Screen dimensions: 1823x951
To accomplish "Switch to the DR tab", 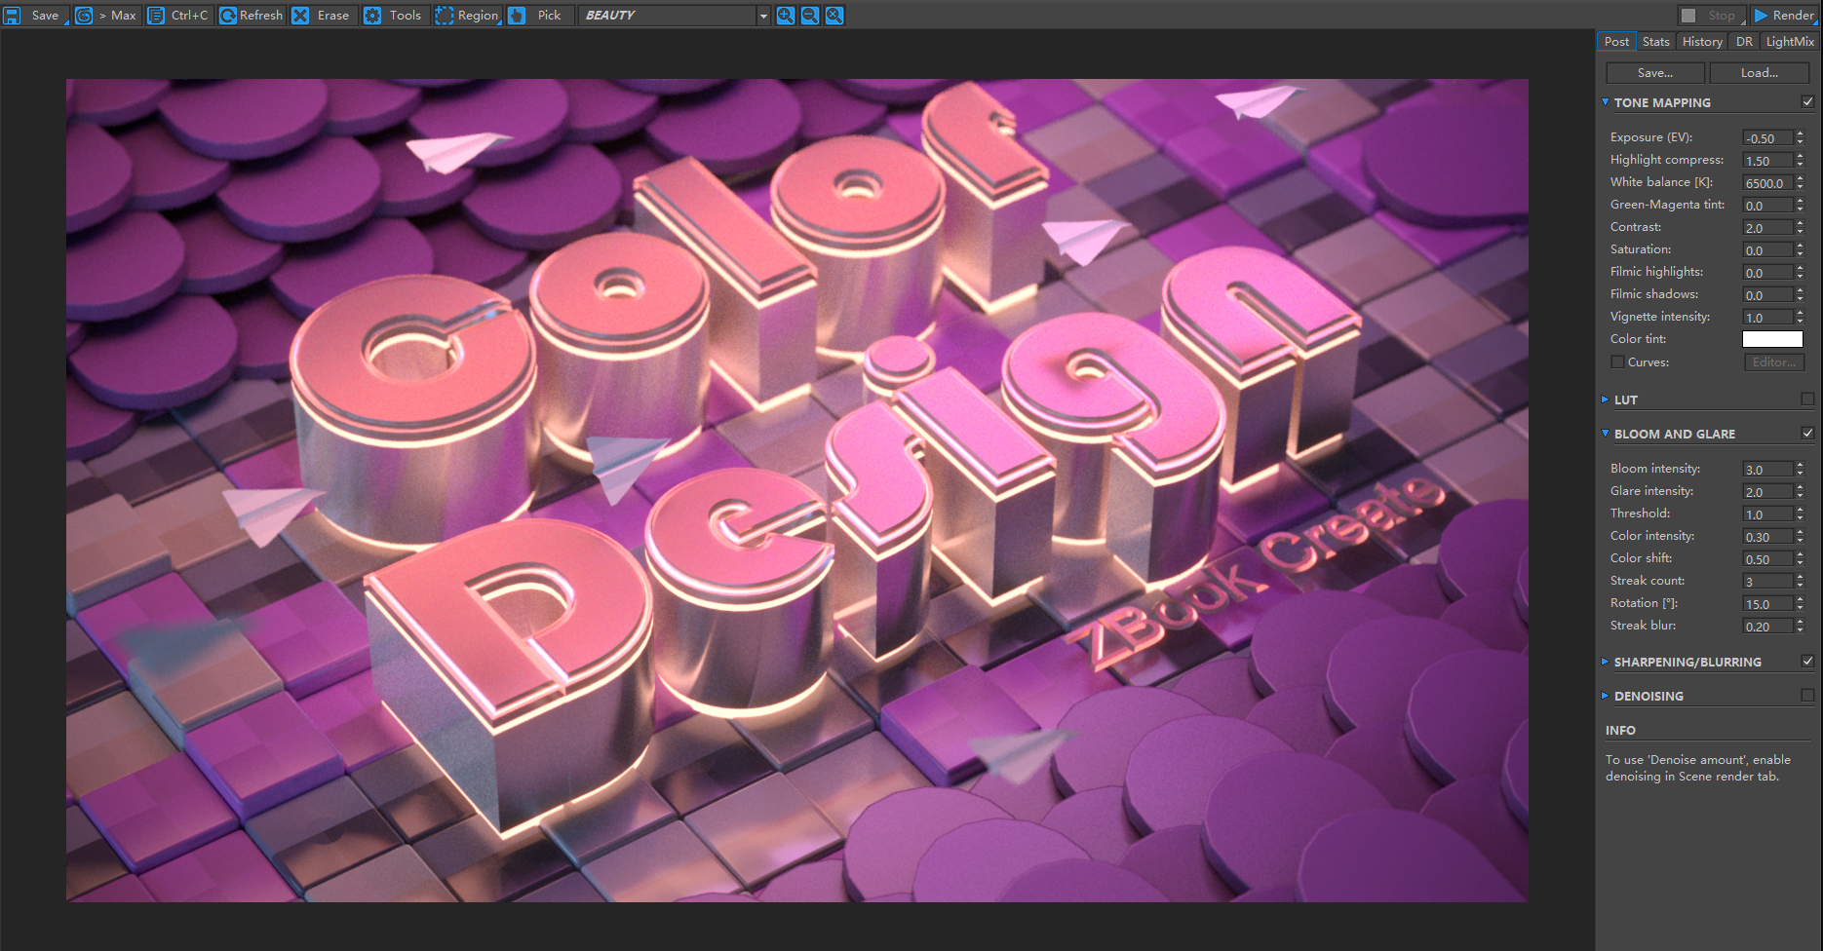I will coord(1744,42).
